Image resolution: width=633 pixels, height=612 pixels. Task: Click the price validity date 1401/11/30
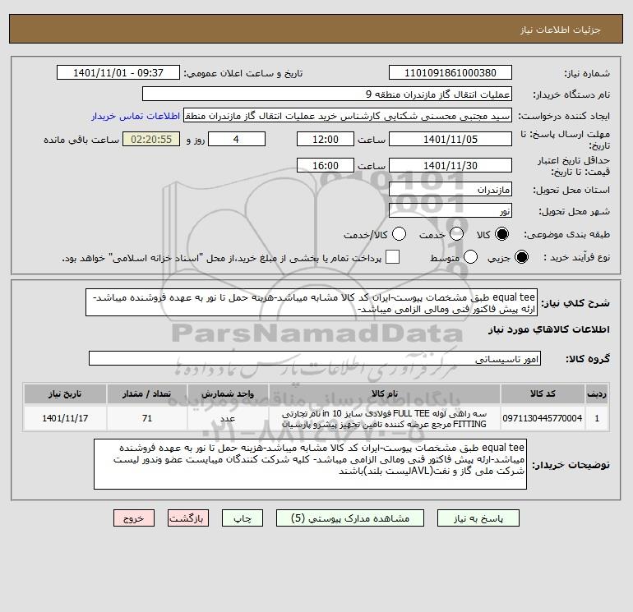pos(450,165)
